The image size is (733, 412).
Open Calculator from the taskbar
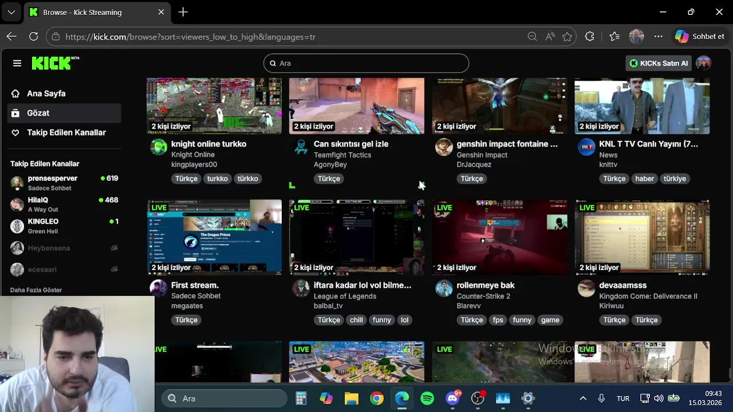[x=301, y=398]
